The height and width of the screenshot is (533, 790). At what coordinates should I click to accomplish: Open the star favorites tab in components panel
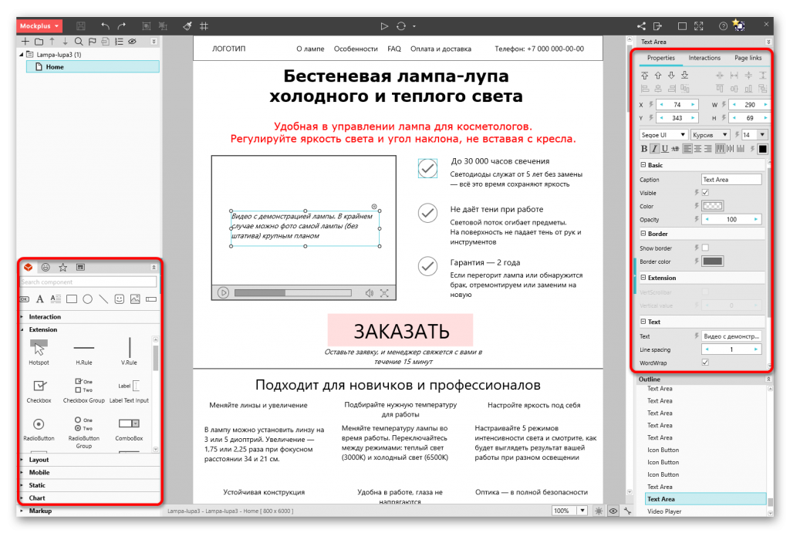pyautogui.click(x=63, y=267)
